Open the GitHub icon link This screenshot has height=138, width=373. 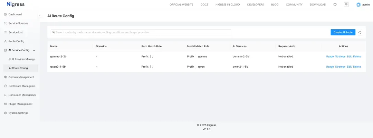[x=335, y=4]
